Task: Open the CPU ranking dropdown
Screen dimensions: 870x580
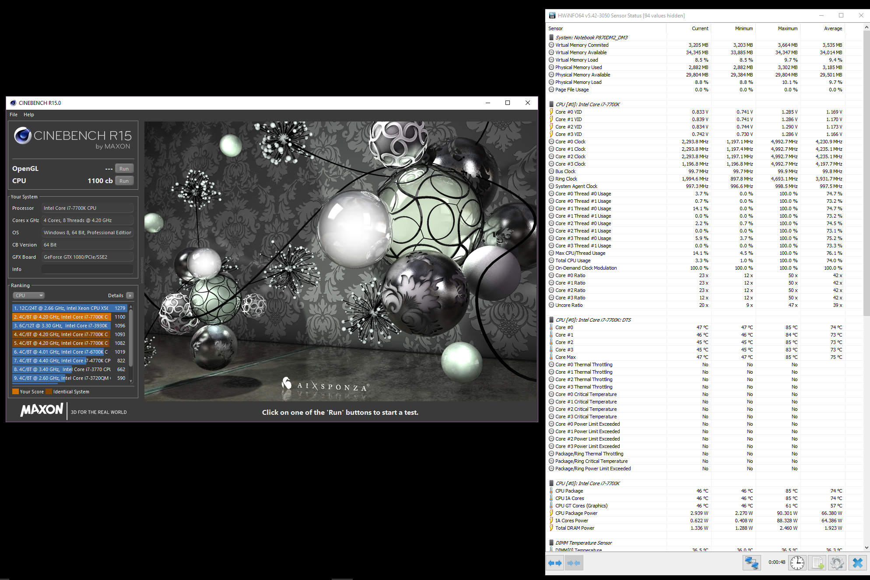Action: 28,295
